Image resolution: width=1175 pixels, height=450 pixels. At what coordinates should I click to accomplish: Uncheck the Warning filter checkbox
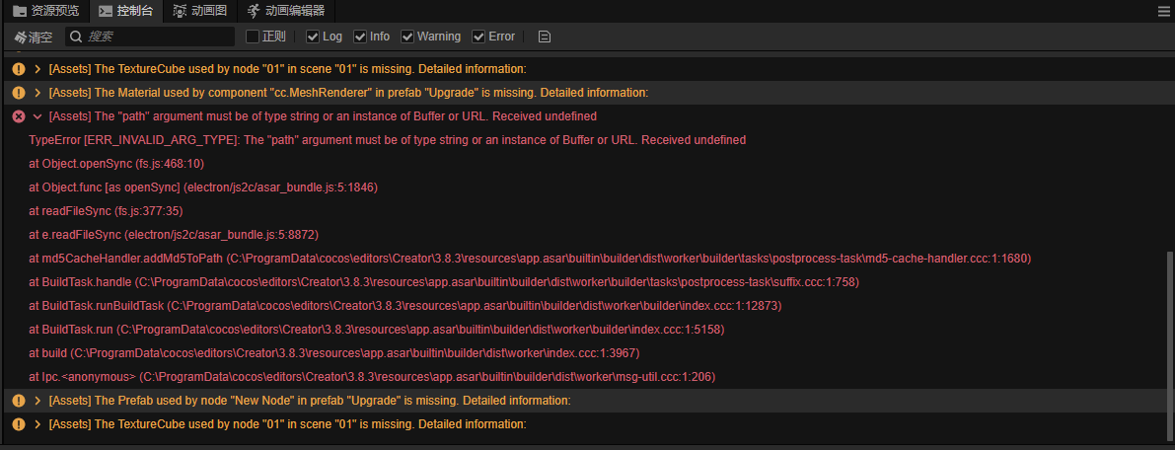(407, 37)
